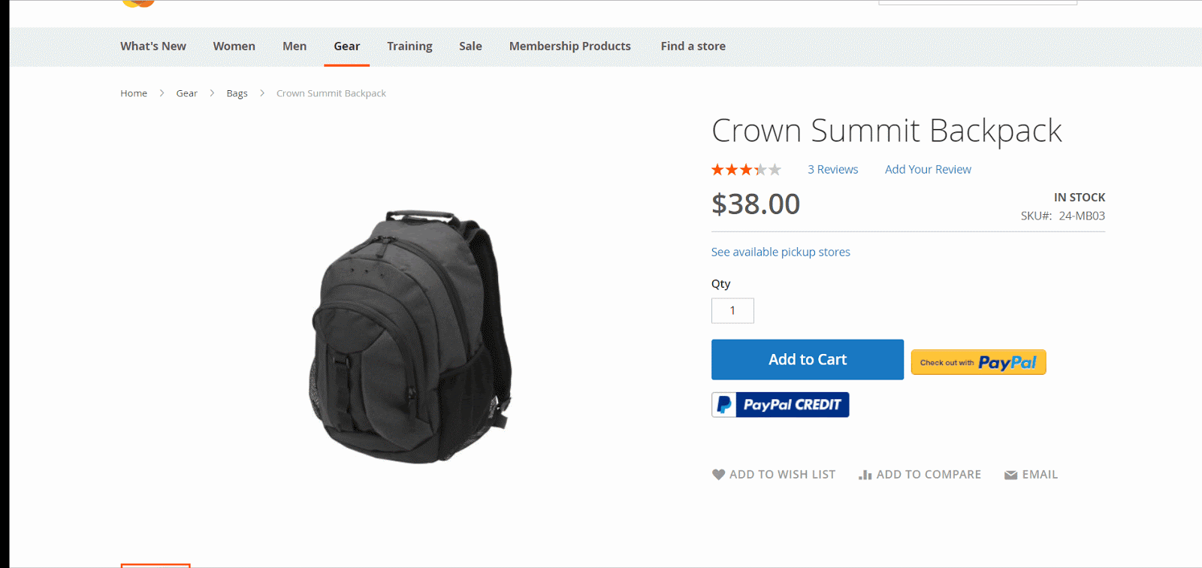Open the 3 Reviews link
Viewport: 1202px width, 568px height.
coord(832,170)
